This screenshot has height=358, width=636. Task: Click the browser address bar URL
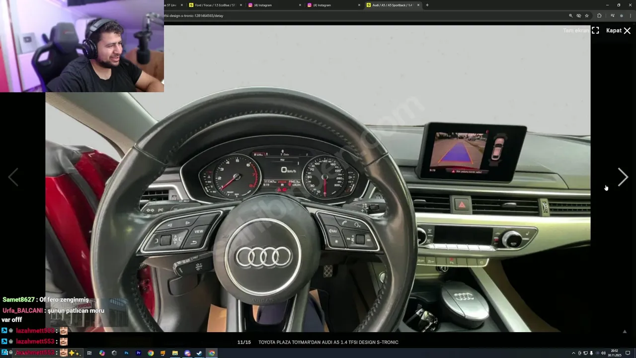194,15
